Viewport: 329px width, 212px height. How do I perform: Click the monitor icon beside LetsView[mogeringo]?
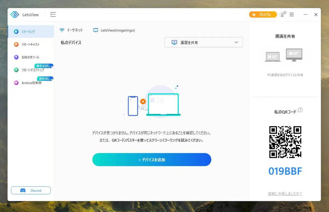[96, 30]
